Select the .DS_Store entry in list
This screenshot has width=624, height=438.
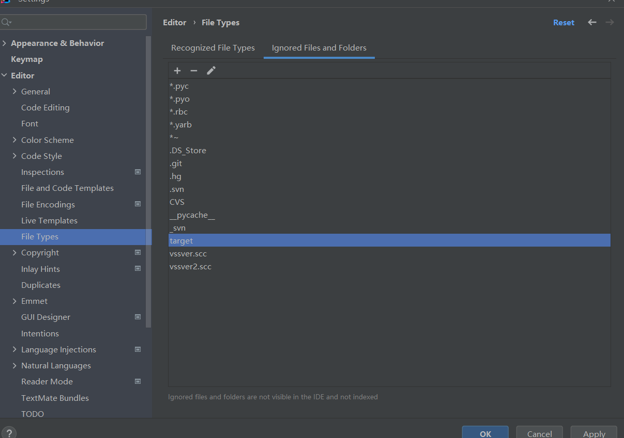point(188,151)
